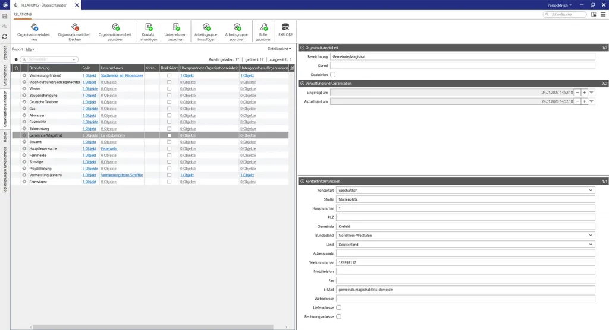Image resolution: width=609 pixels, height=330 pixels.
Task: Enable the Lieferadresse checkbox
Action: coord(339,307)
